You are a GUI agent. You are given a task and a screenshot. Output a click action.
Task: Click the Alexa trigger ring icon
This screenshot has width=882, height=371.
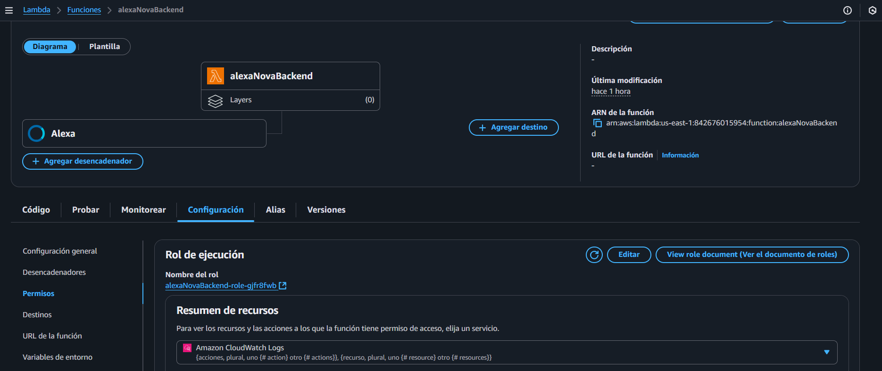point(36,133)
